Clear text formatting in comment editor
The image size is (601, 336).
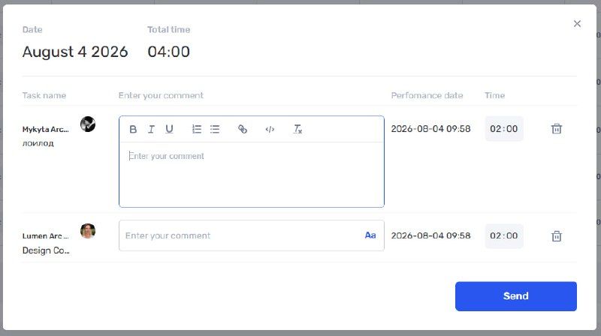tap(297, 129)
